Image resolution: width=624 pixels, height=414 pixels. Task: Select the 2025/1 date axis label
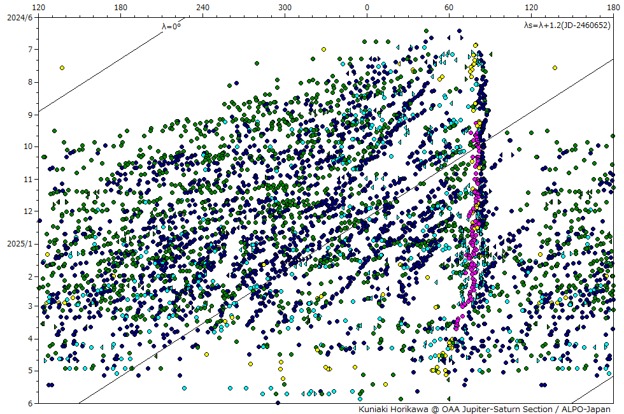tap(19, 244)
